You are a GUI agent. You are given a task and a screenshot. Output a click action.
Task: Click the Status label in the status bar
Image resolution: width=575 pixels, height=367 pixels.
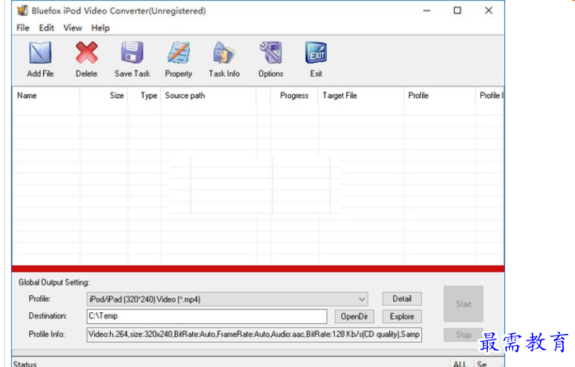(x=25, y=364)
